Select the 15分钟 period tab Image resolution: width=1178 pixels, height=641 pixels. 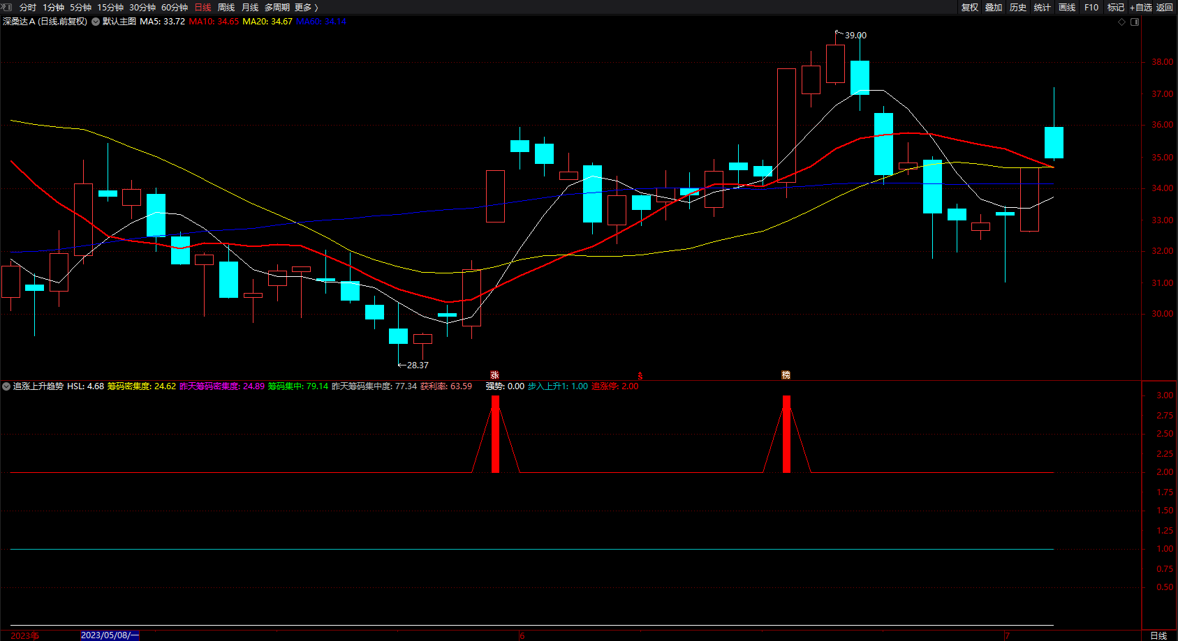110,8
